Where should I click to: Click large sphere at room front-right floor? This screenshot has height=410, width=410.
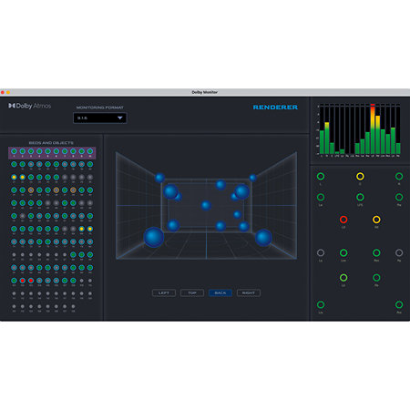pyautogui.click(x=263, y=237)
